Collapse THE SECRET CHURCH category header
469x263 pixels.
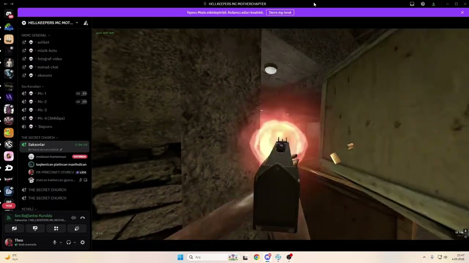tap(40, 138)
